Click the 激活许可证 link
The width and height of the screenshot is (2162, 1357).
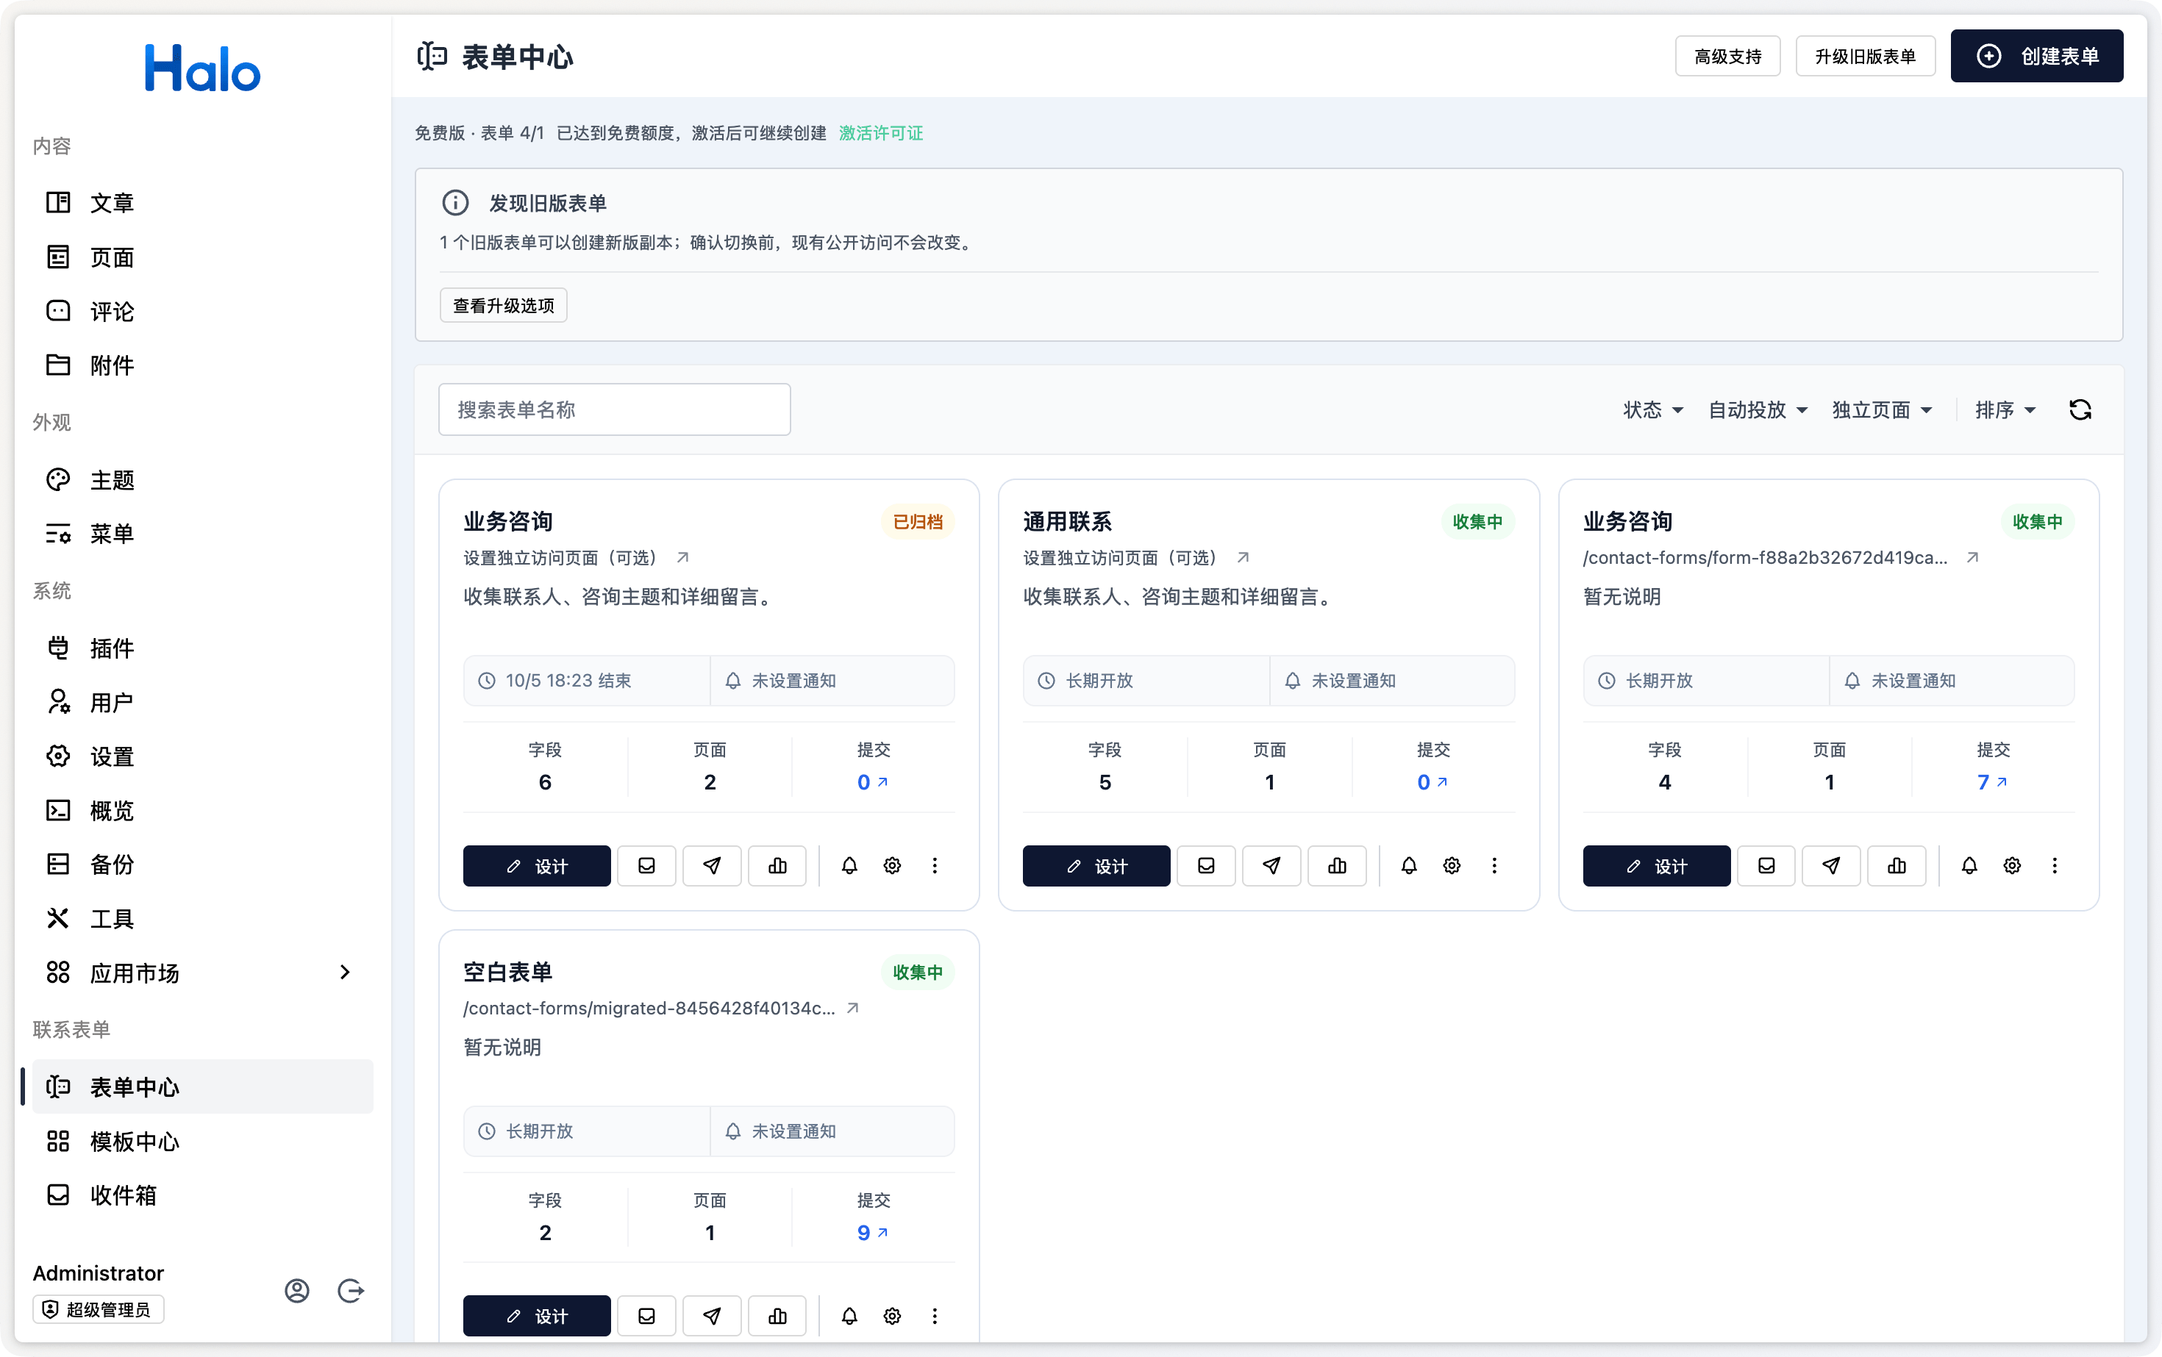[880, 133]
